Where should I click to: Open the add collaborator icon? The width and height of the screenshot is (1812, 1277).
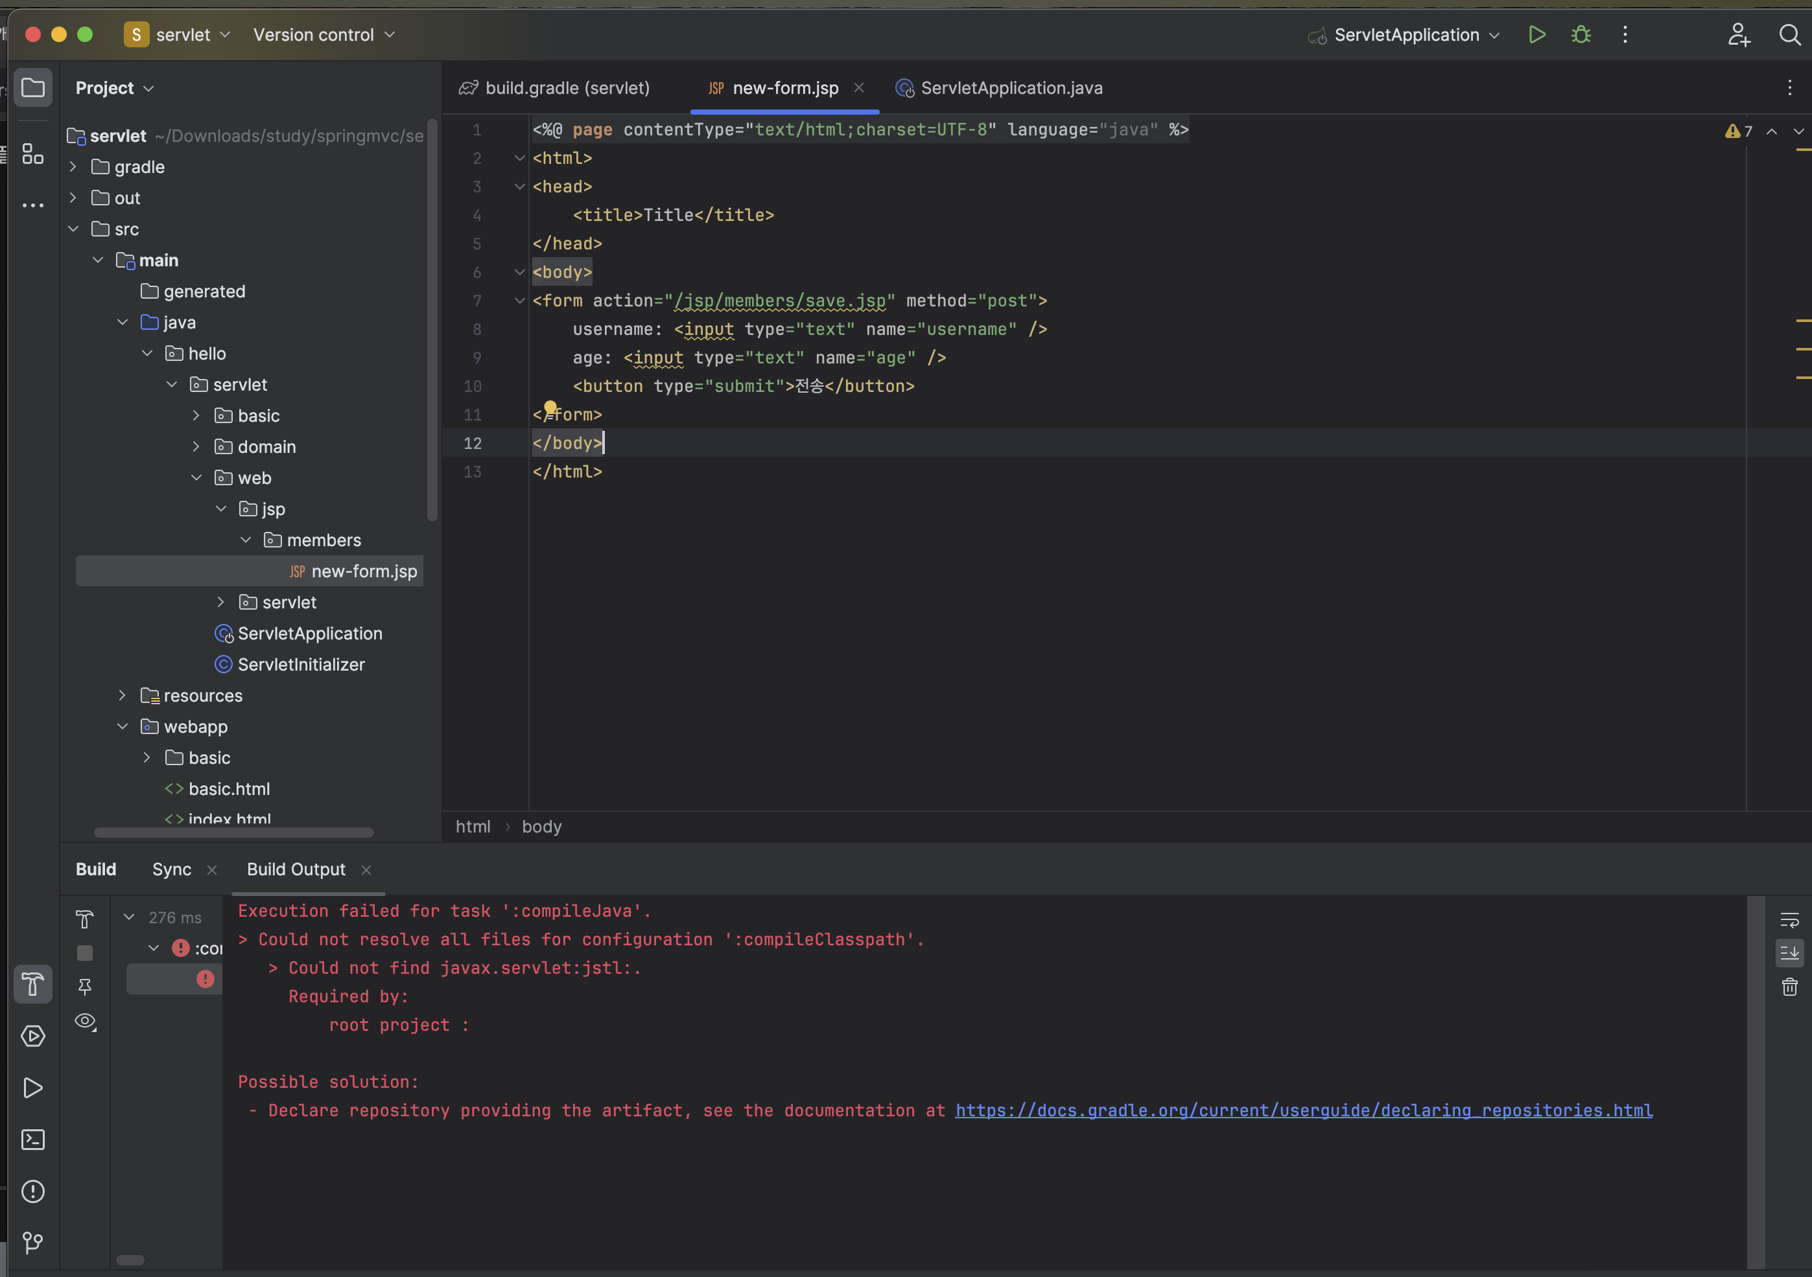(1739, 35)
